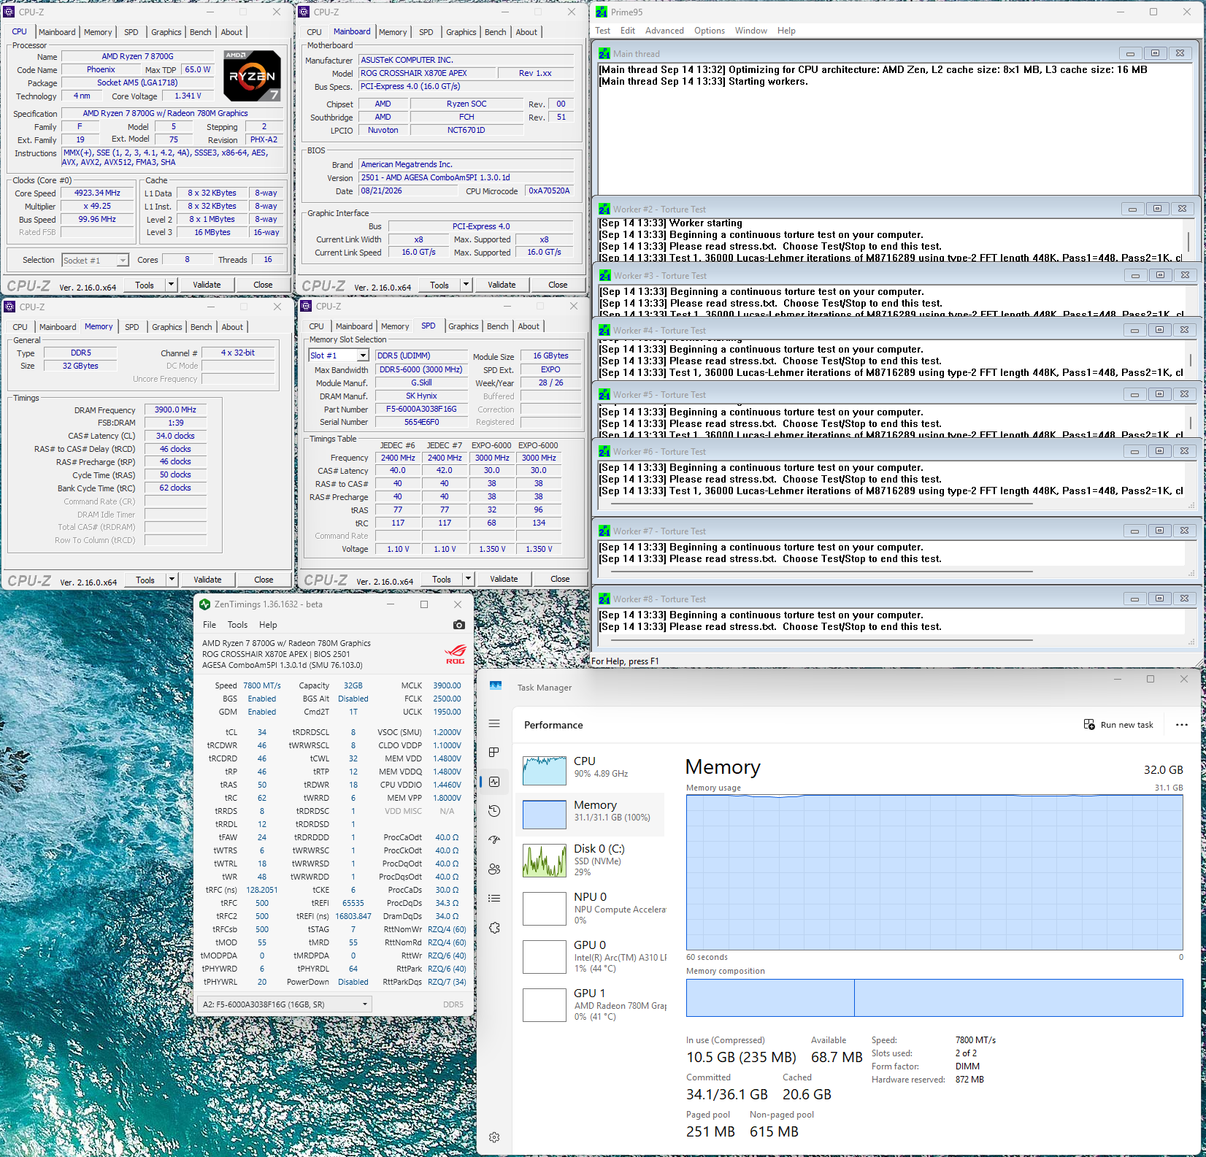Open Task Manager settings via the gear icon
The height and width of the screenshot is (1157, 1206).
coord(494,1137)
